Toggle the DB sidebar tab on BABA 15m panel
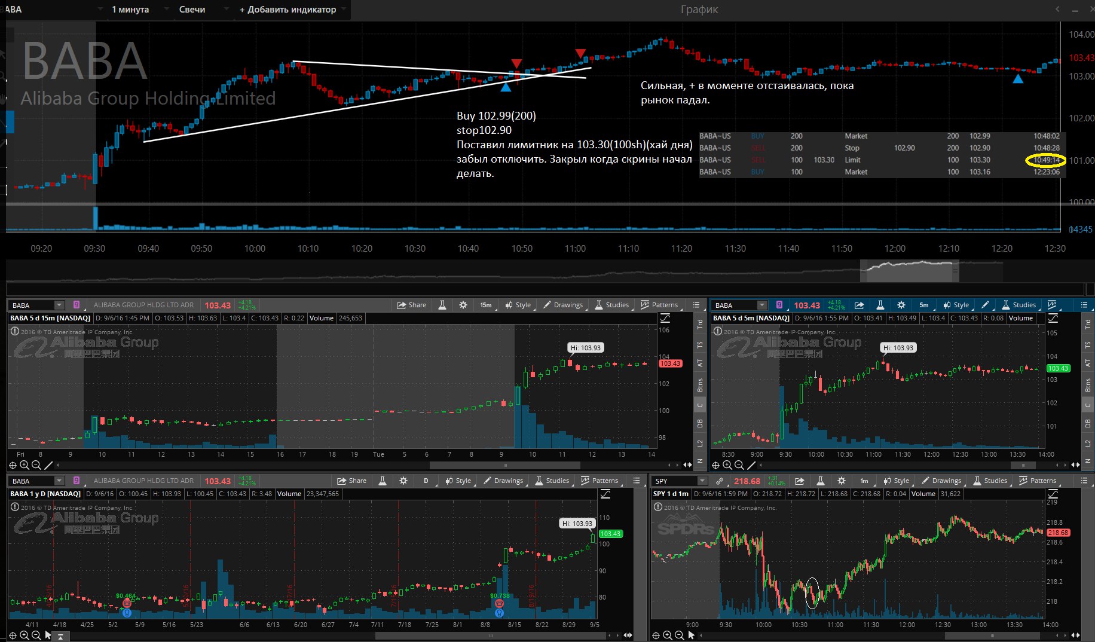This screenshot has height=642, width=1095. tap(700, 423)
